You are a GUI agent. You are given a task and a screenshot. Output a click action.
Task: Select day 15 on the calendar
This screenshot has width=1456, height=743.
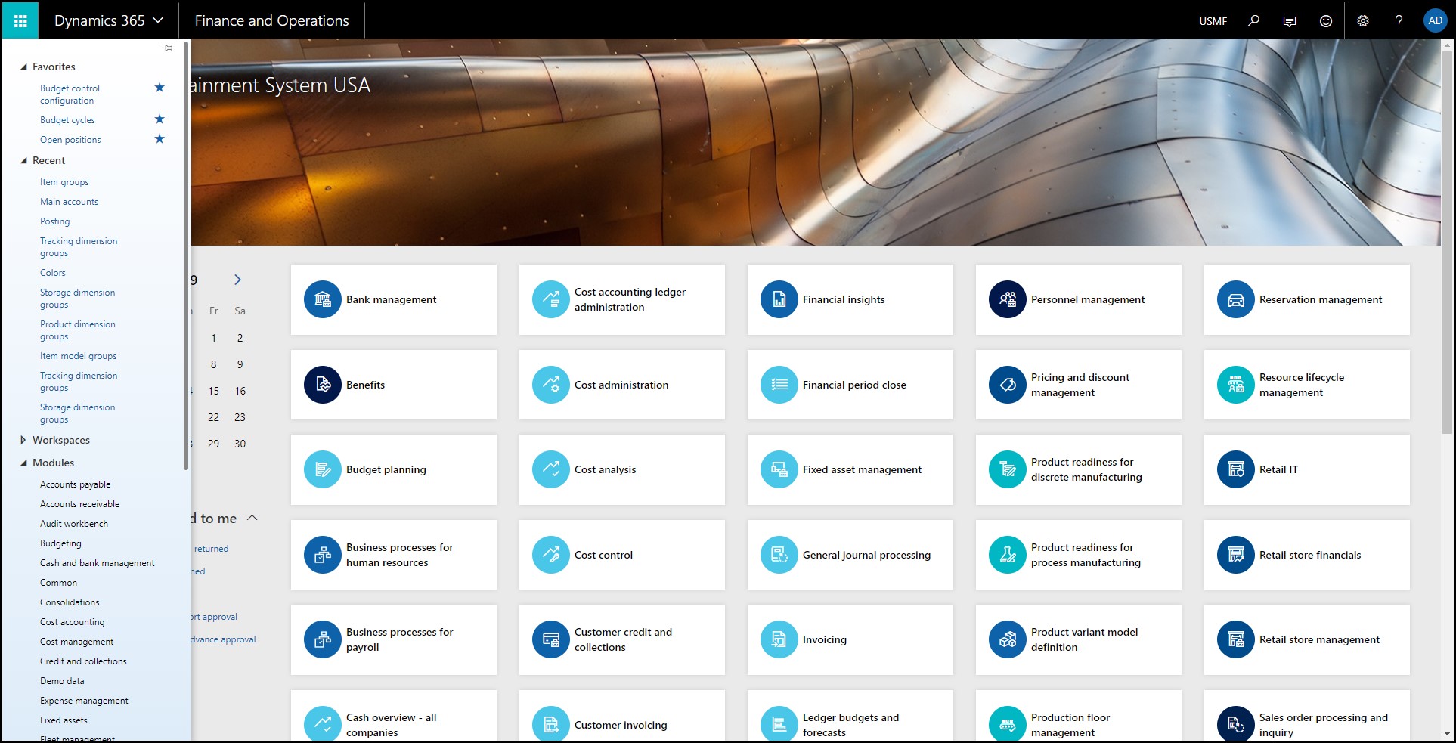pos(214,391)
